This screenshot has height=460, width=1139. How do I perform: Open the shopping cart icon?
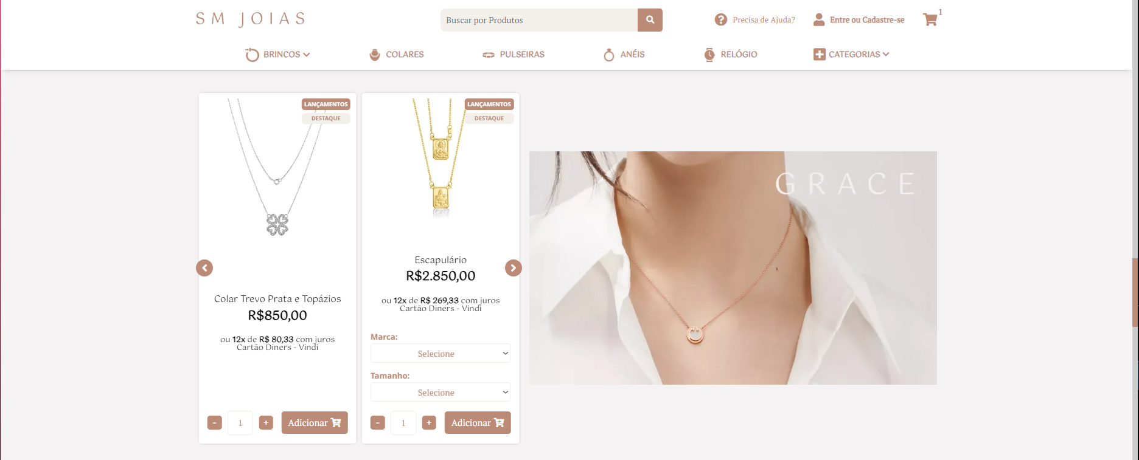tap(930, 20)
